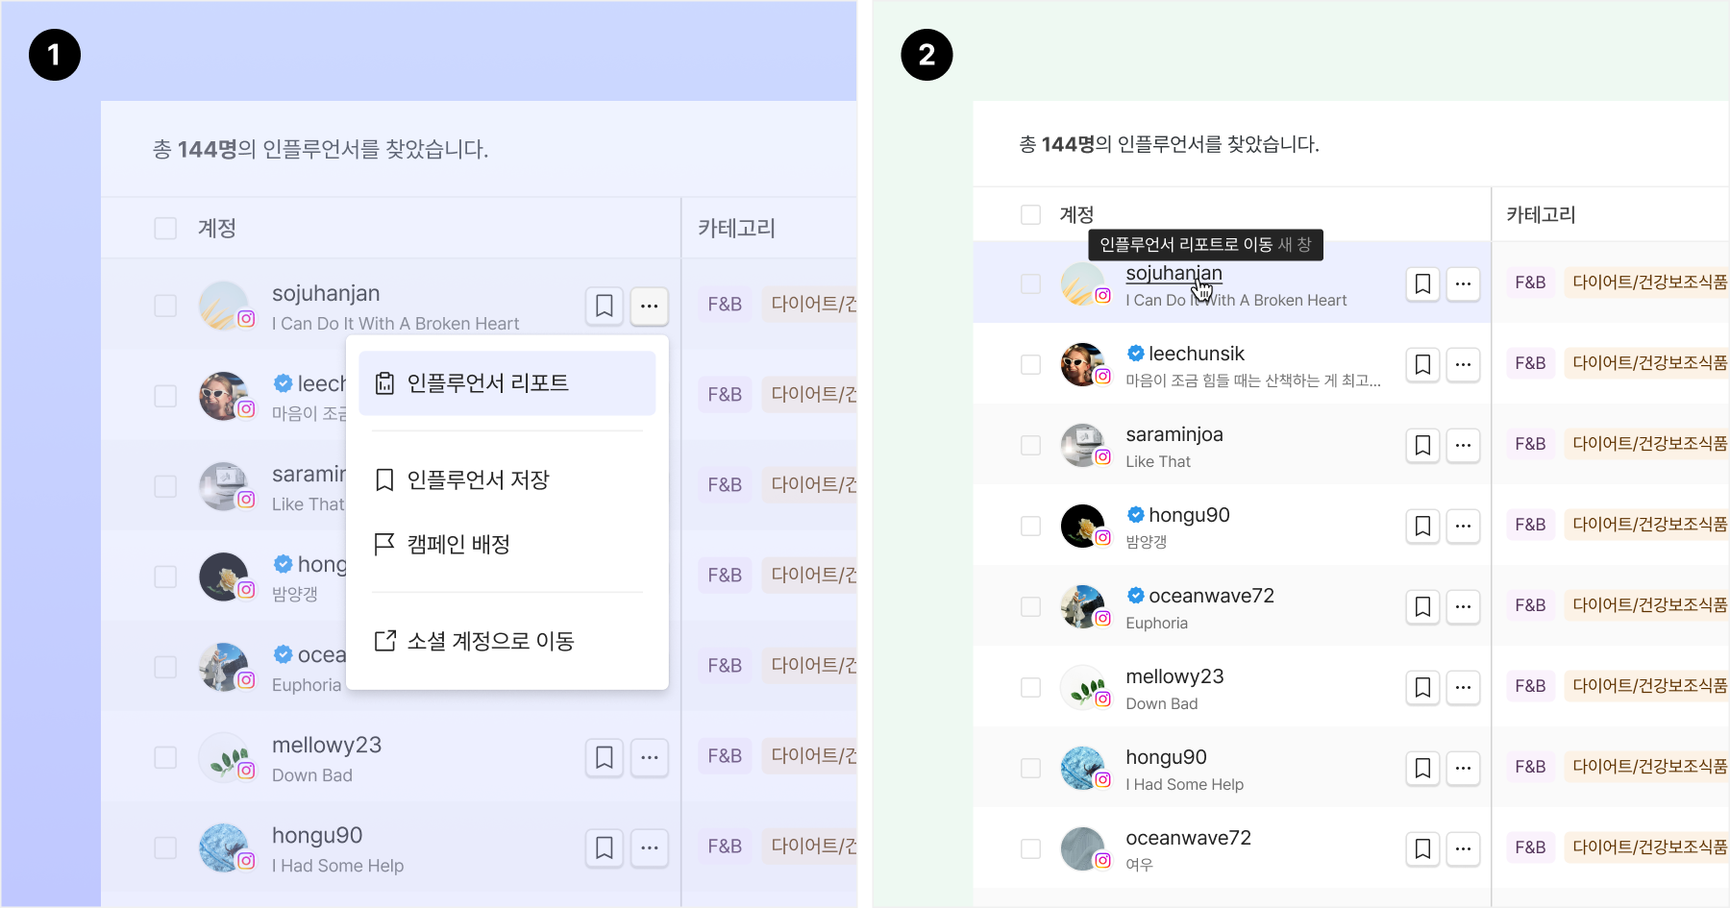Bookmark hongu90 I Had Some Help in panel 1
Screen dimensions: 1730x908
pos(604,847)
